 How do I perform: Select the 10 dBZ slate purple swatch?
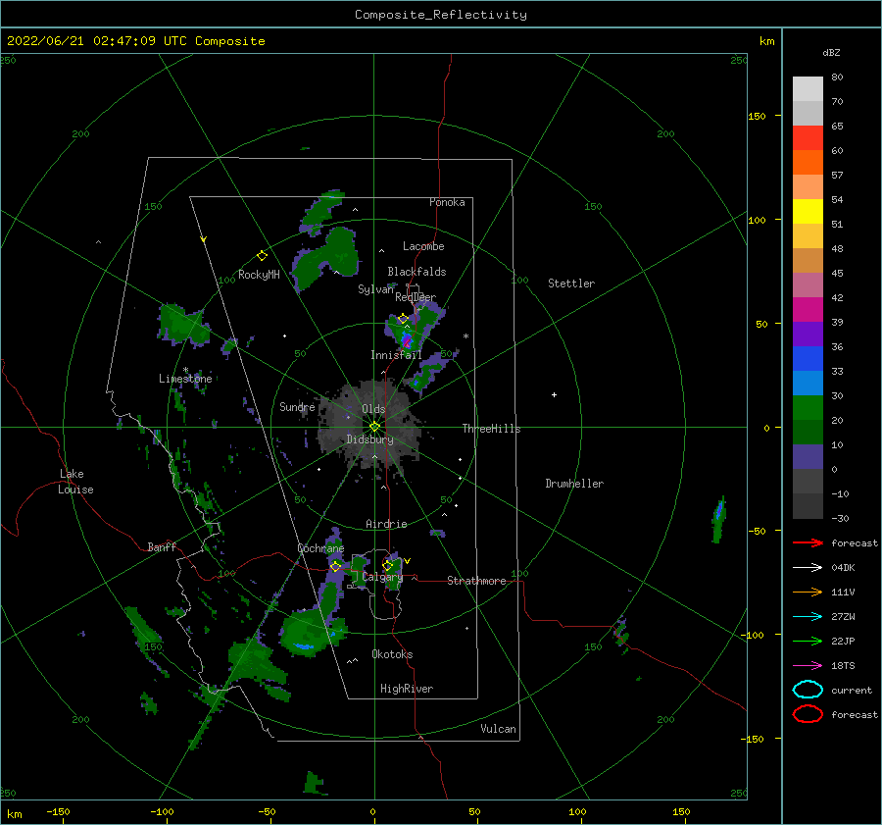pyautogui.click(x=808, y=456)
